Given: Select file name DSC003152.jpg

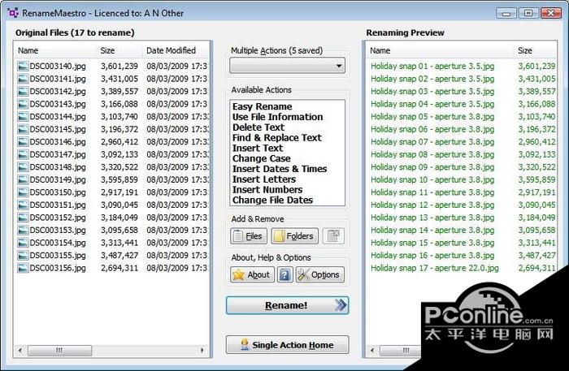Looking at the screenshot, I should [58, 218].
